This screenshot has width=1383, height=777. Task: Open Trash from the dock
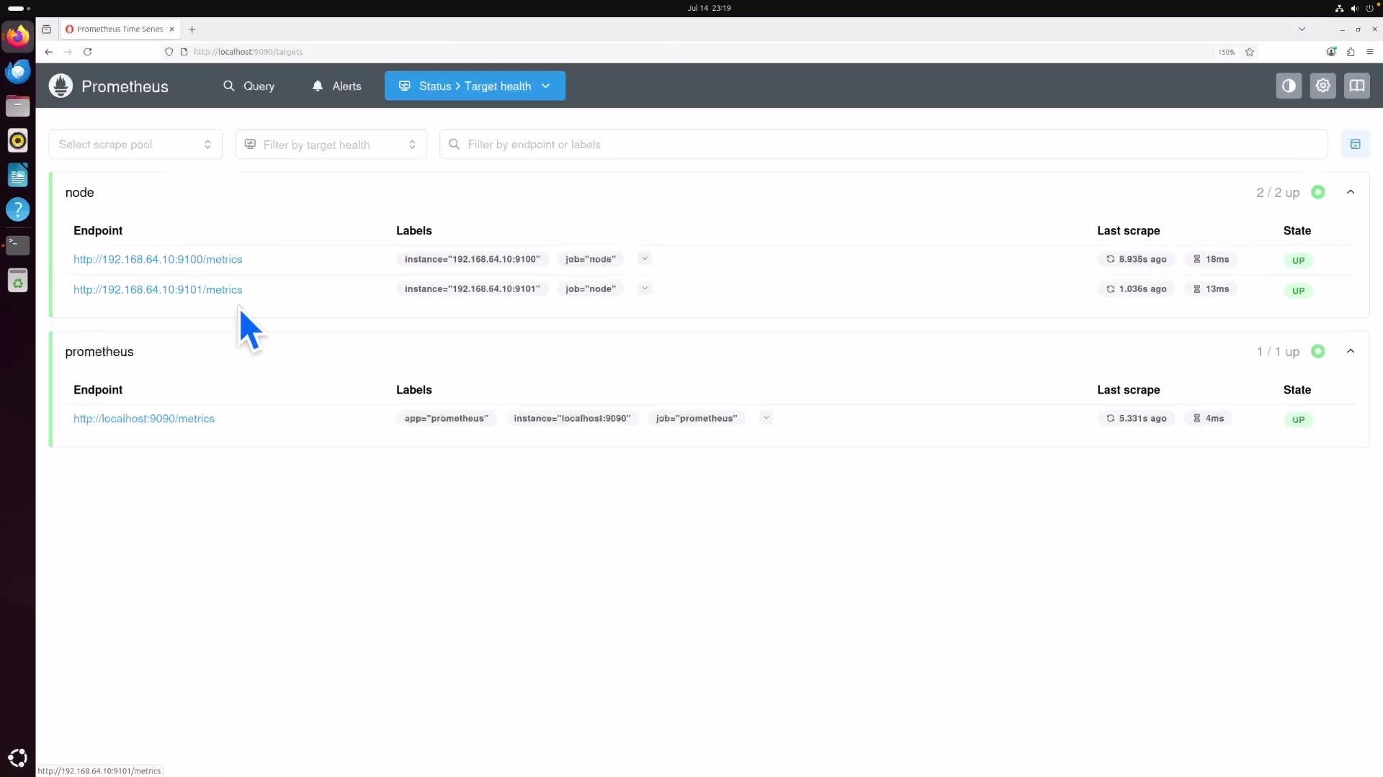pos(17,281)
